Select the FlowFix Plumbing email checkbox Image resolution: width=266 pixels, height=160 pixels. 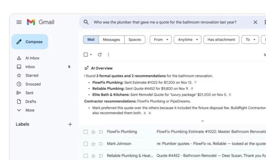tap(86, 132)
